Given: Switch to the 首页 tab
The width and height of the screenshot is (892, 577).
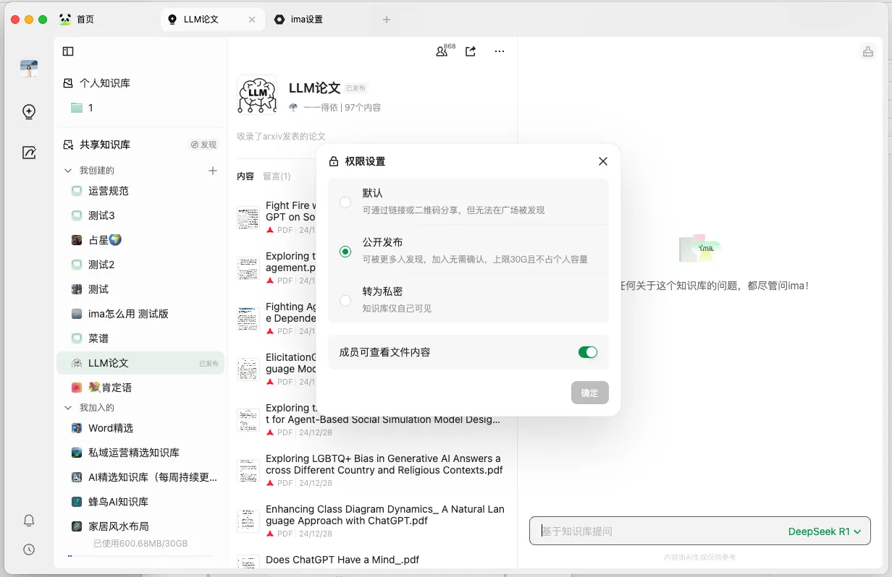Looking at the screenshot, I should click(85, 20).
